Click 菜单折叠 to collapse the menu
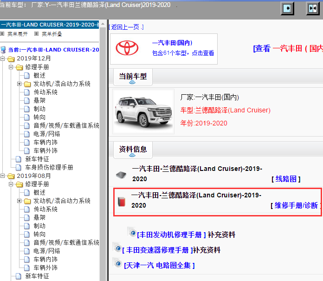The height and width of the screenshot is (281, 323). point(51,34)
